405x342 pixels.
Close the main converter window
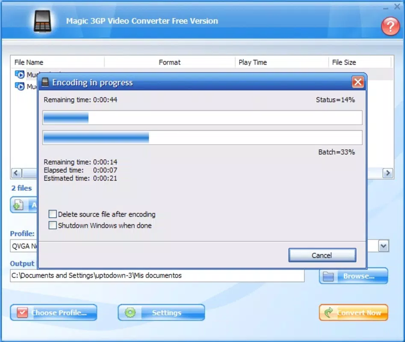[x=397, y=6]
